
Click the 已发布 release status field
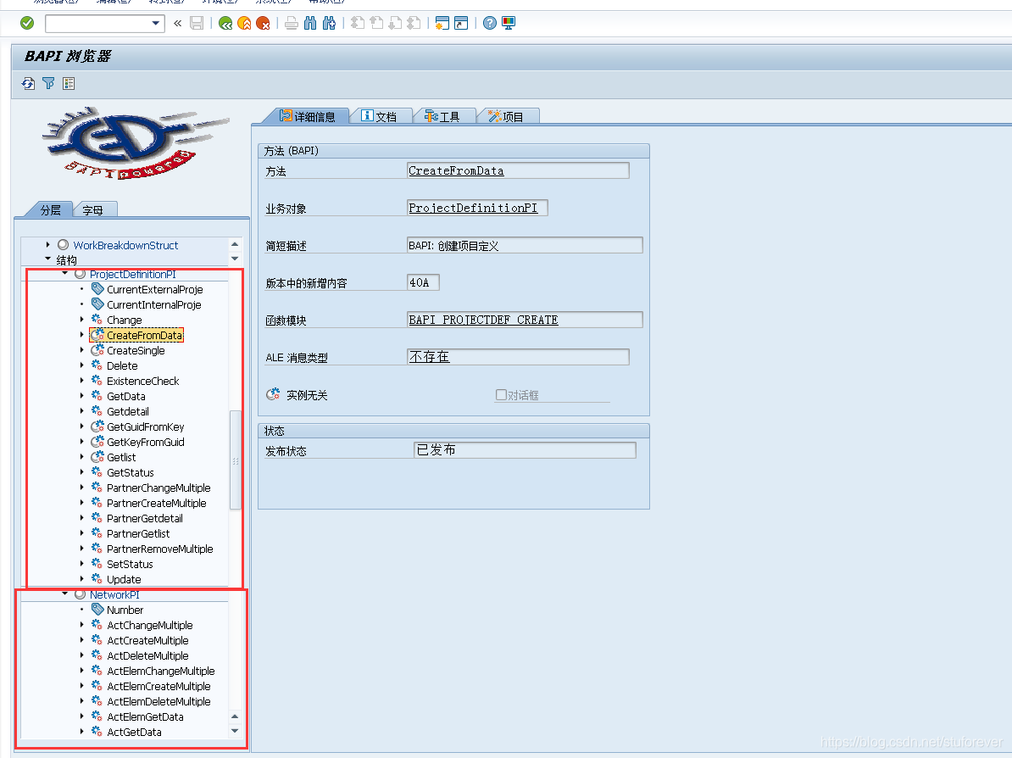point(525,450)
